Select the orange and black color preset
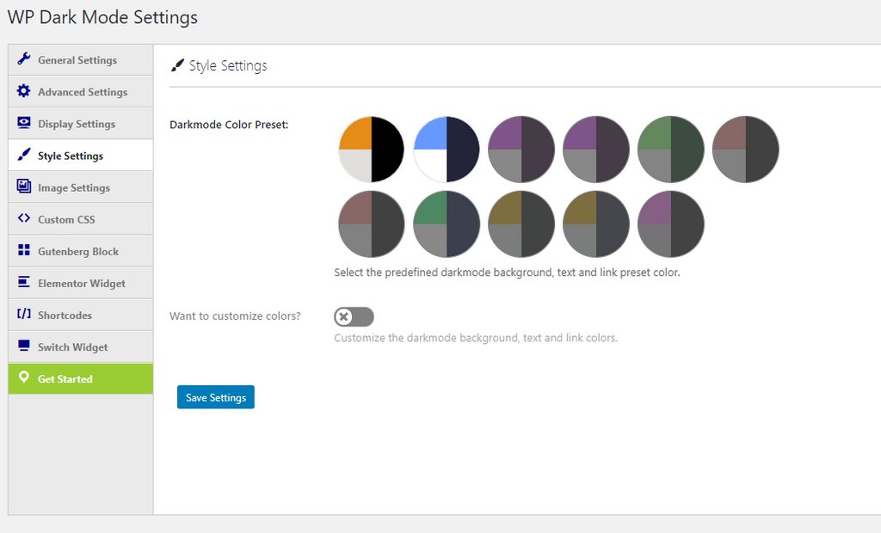This screenshot has height=533, width=881. (371, 150)
